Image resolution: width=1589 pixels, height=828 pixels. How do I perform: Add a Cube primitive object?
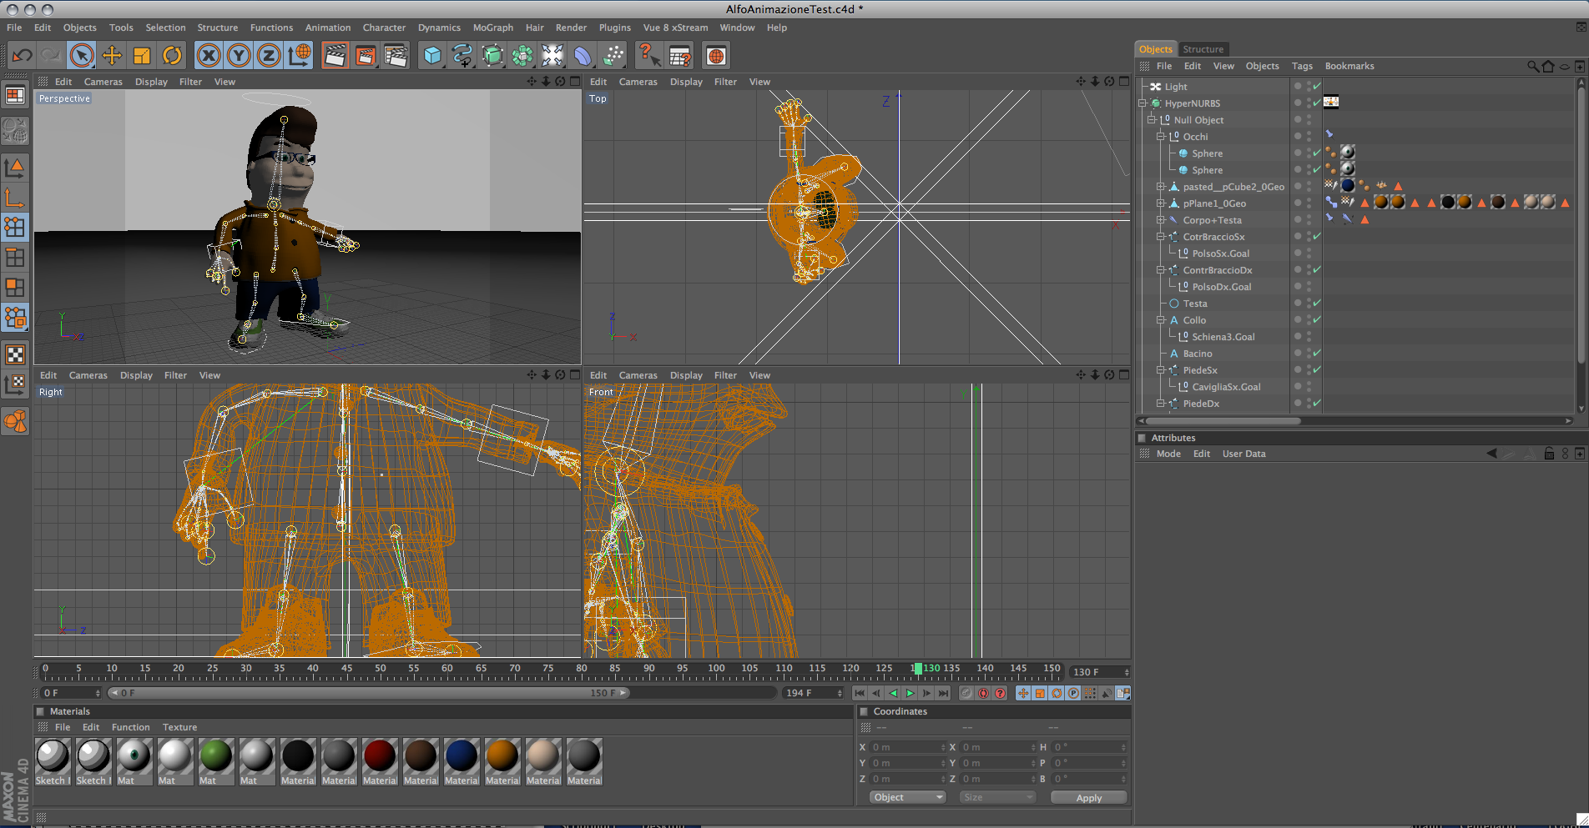click(432, 56)
